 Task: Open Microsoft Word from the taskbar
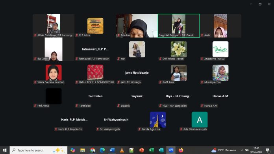[x=112, y=150]
